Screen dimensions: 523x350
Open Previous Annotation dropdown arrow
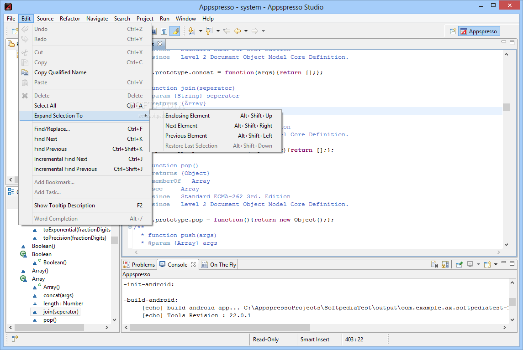(218, 31)
